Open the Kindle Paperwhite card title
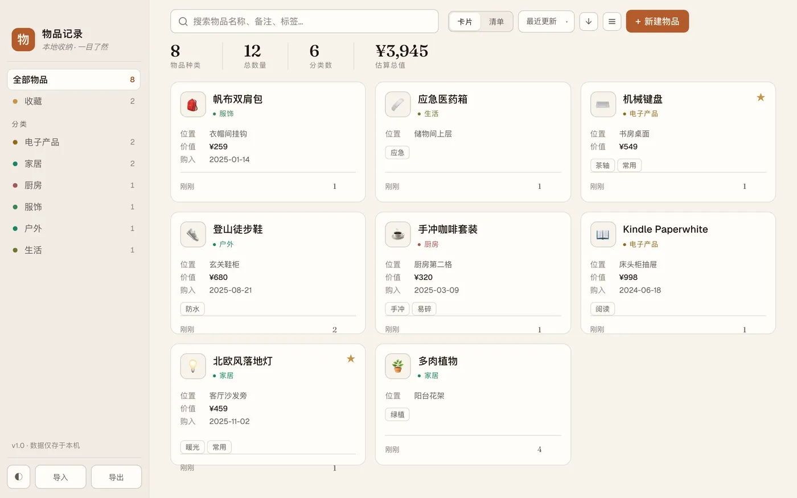Viewport: 797px width, 498px height. (665, 229)
